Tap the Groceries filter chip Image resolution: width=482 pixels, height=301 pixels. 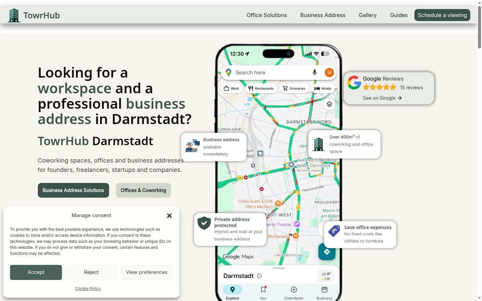click(x=294, y=89)
